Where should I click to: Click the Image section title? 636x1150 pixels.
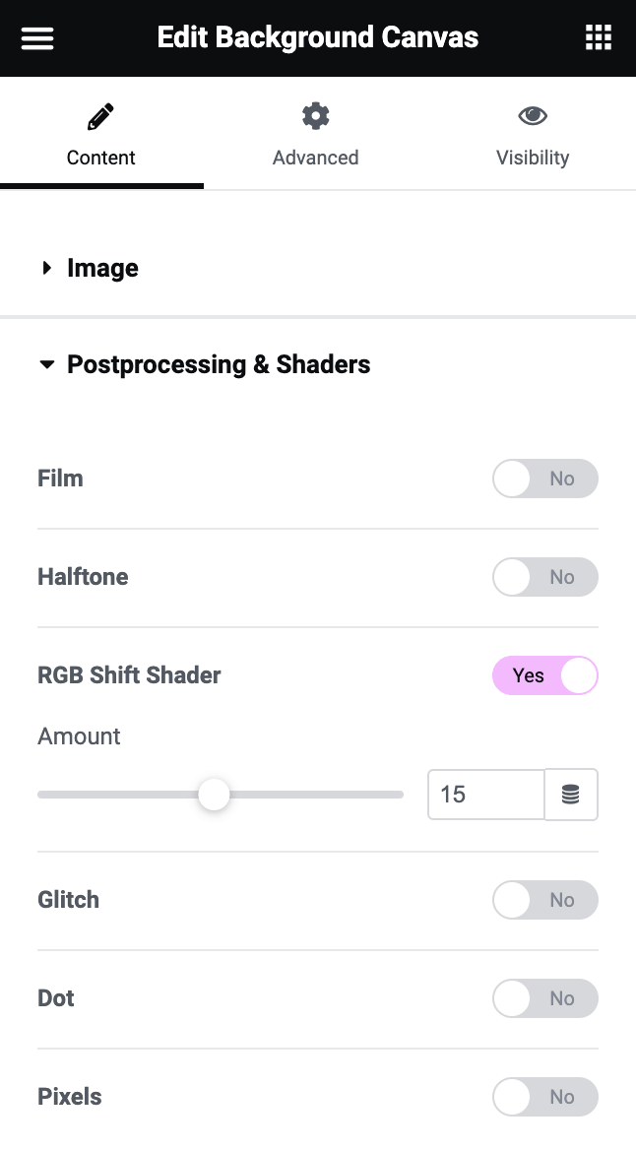pos(102,268)
